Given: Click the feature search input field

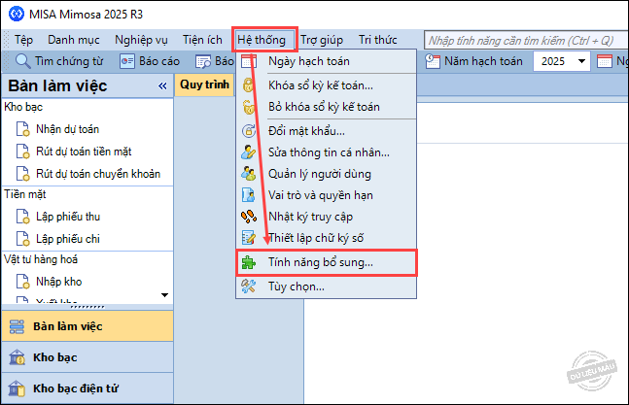Looking at the screenshot, I should [x=526, y=41].
